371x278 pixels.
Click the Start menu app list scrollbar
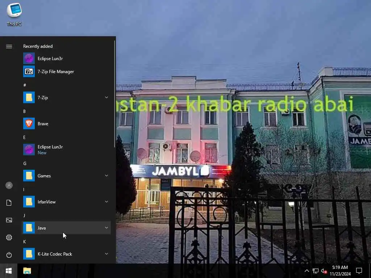(115, 94)
